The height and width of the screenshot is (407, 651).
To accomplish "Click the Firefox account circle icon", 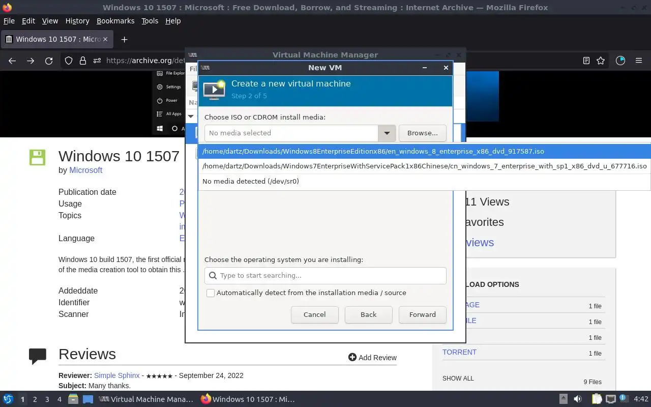I will 620,61.
